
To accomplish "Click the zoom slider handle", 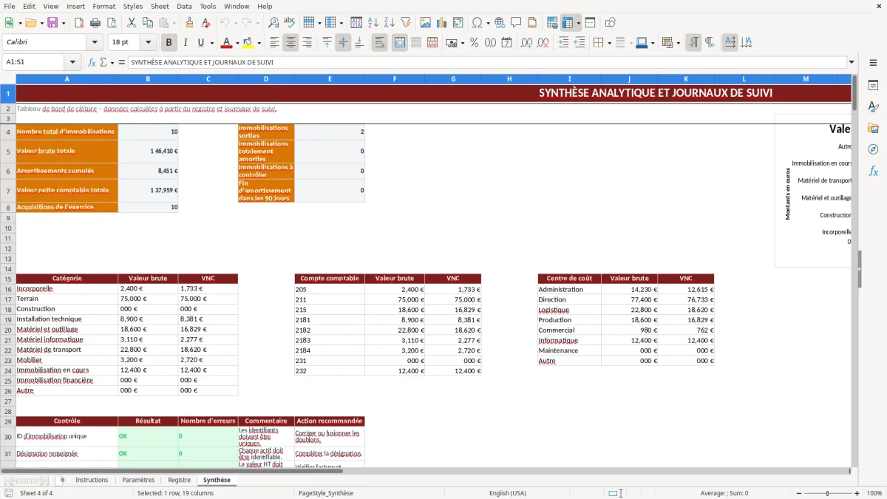I will 828,493.
